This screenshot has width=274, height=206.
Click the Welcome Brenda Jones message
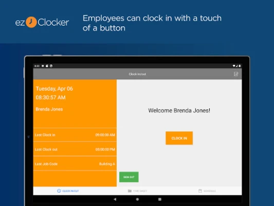pyautogui.click(x=179, y=111)
